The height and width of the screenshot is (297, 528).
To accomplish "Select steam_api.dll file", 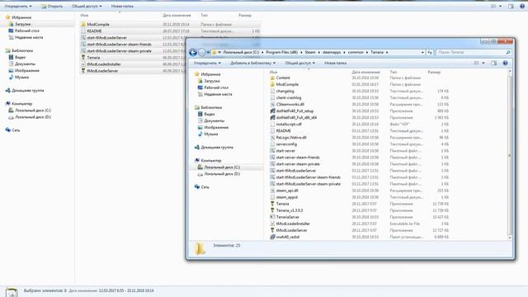I will (287, 191).
